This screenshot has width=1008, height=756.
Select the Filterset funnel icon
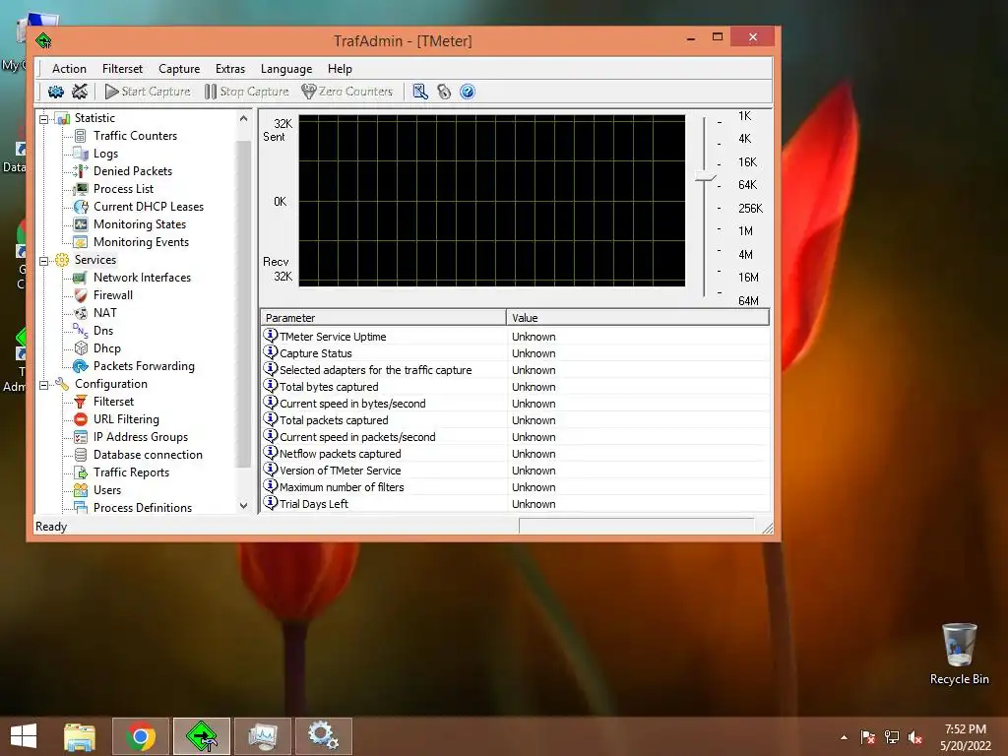point(81,402)
